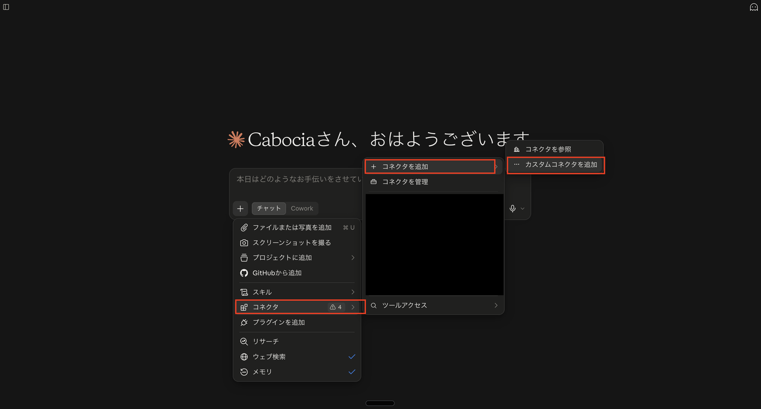Click the plus attachment button
This screenshot has width=761, height=409.
[240, 208]
